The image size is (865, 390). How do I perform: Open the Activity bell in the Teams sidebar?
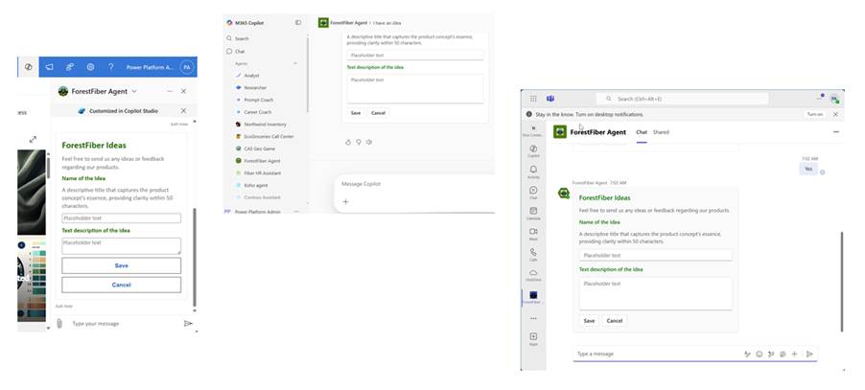(x=533, y=171)
